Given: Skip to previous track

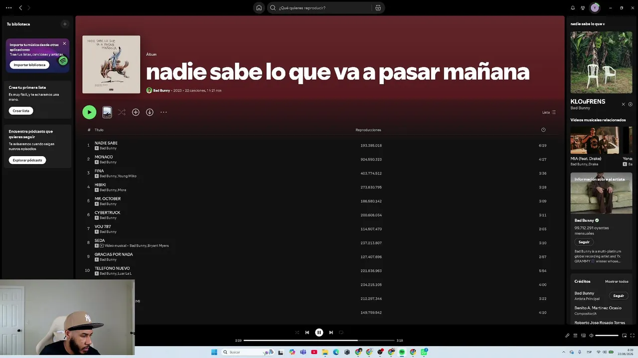Looking at the screenshot, I should (x=307, y=333).
